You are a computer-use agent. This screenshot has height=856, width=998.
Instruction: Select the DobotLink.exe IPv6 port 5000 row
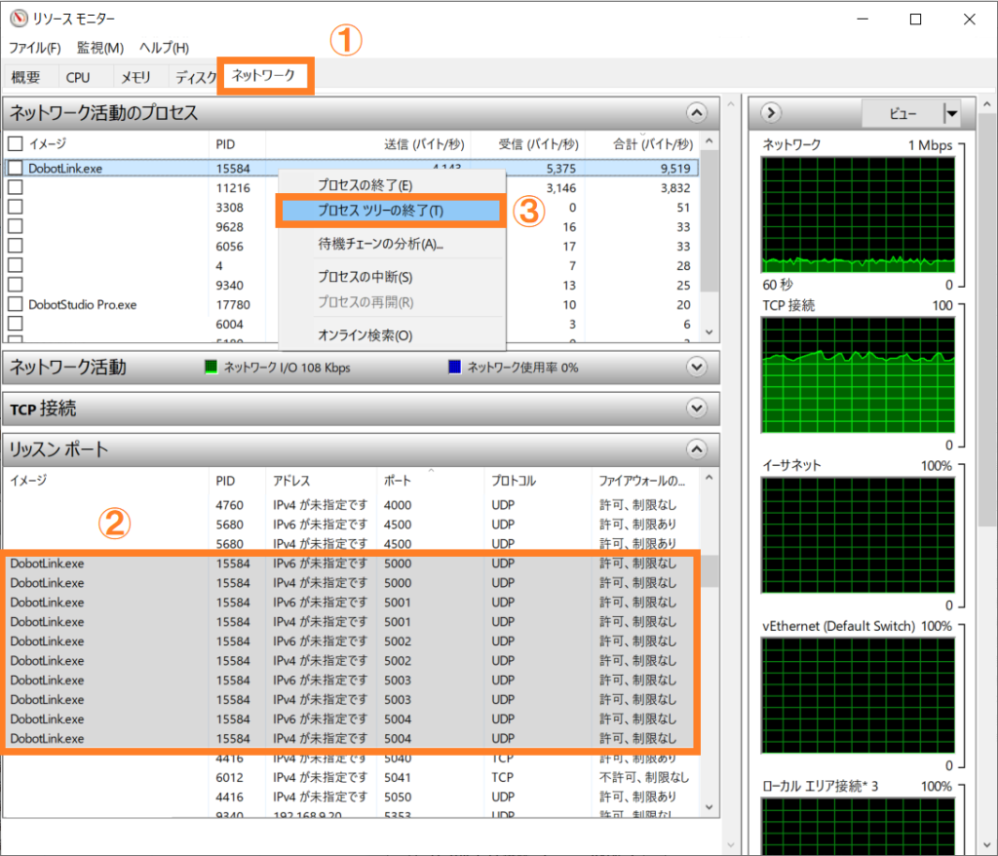click(x=350, y=564)
